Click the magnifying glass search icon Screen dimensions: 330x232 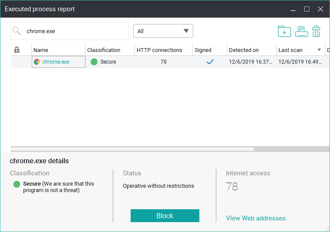17,31
